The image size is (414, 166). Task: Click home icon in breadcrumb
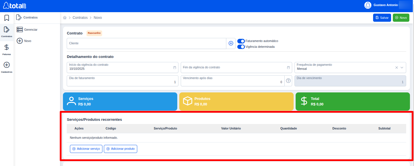[x=65, y=18]
